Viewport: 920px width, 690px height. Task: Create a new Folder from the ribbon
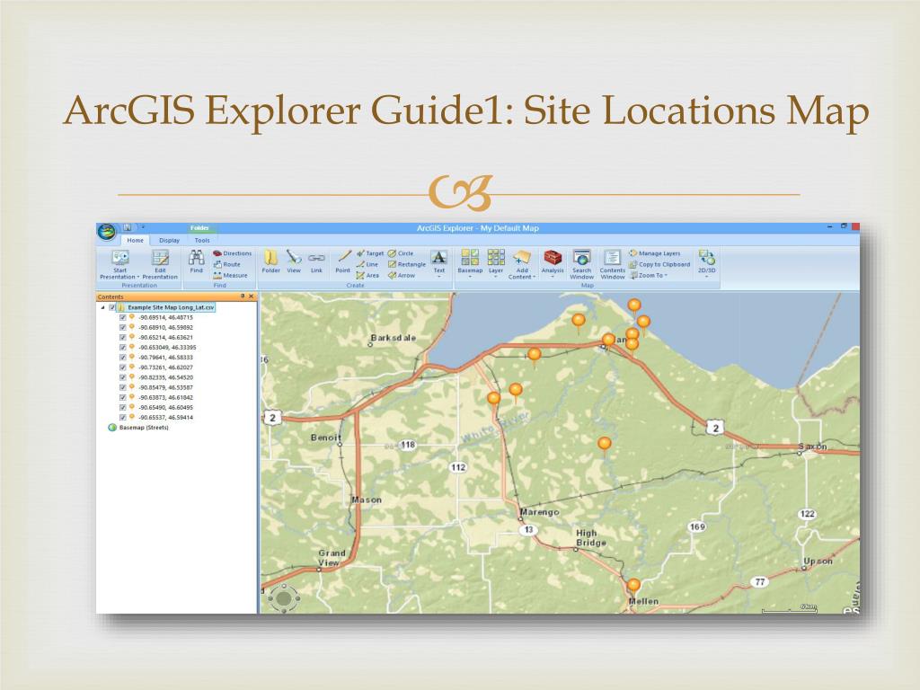pos(270,261)
